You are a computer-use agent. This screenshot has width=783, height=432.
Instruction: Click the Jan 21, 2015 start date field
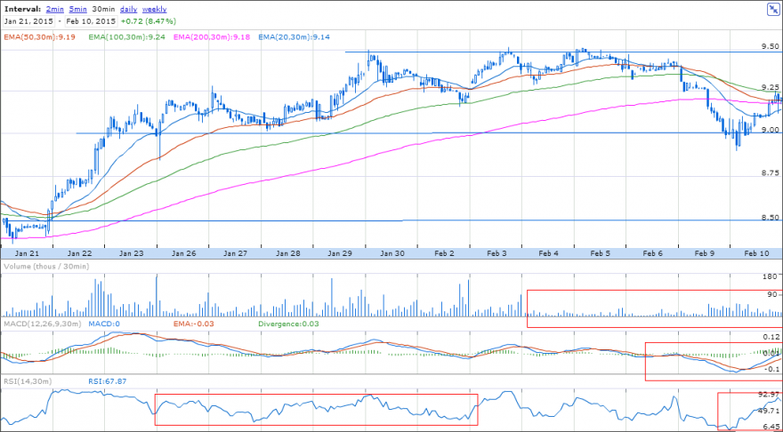[28, 21]
